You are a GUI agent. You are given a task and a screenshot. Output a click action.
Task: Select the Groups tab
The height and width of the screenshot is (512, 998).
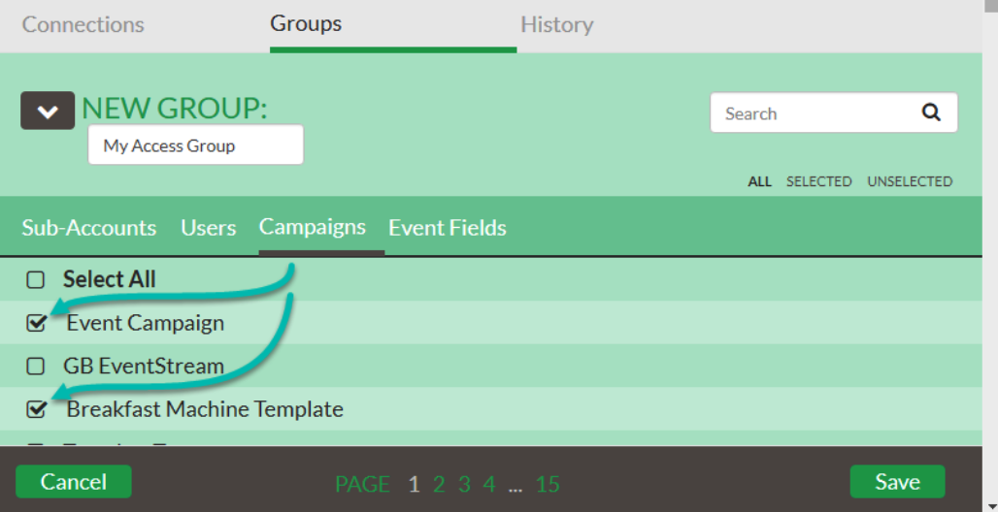coord(306,23)
